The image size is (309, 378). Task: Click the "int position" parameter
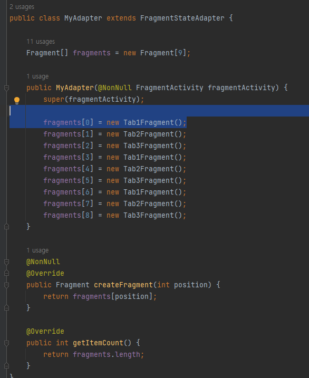point(182,285)
